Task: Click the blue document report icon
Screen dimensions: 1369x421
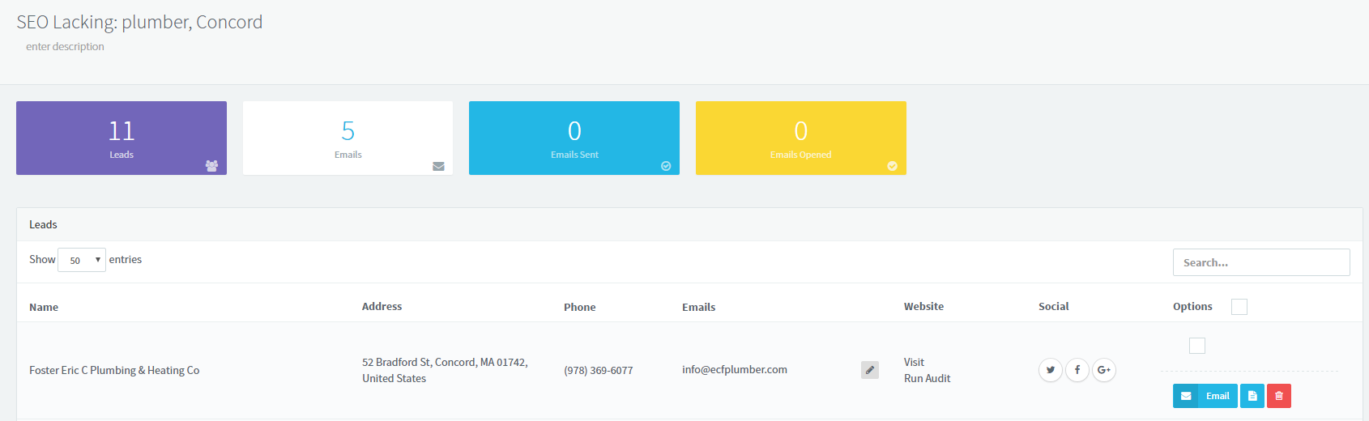Action: pos(1252,396)
